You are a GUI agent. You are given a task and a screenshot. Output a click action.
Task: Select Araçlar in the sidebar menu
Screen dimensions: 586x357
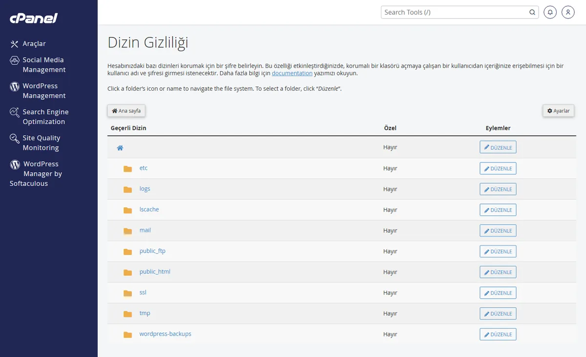pos(34,44)
